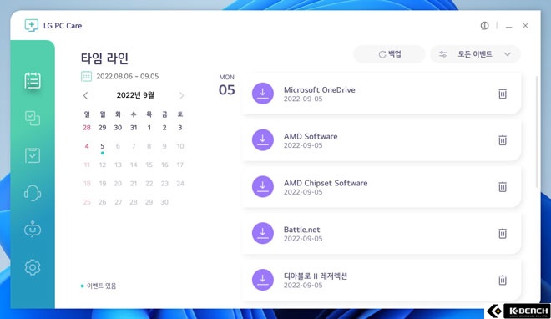The width and height of the screenshot is (551, 319).
Task: Open the system check sidebar icon
Action: click(33, 119)
